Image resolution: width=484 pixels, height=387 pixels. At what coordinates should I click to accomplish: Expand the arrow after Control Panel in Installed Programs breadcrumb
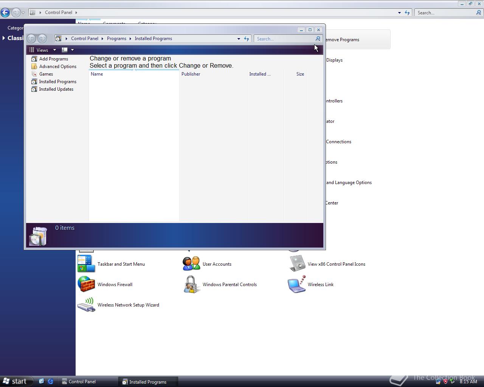click(102, 39)
